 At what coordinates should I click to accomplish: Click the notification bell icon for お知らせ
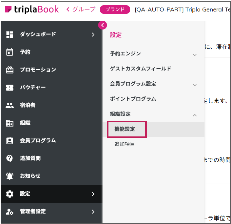(10, 176)
